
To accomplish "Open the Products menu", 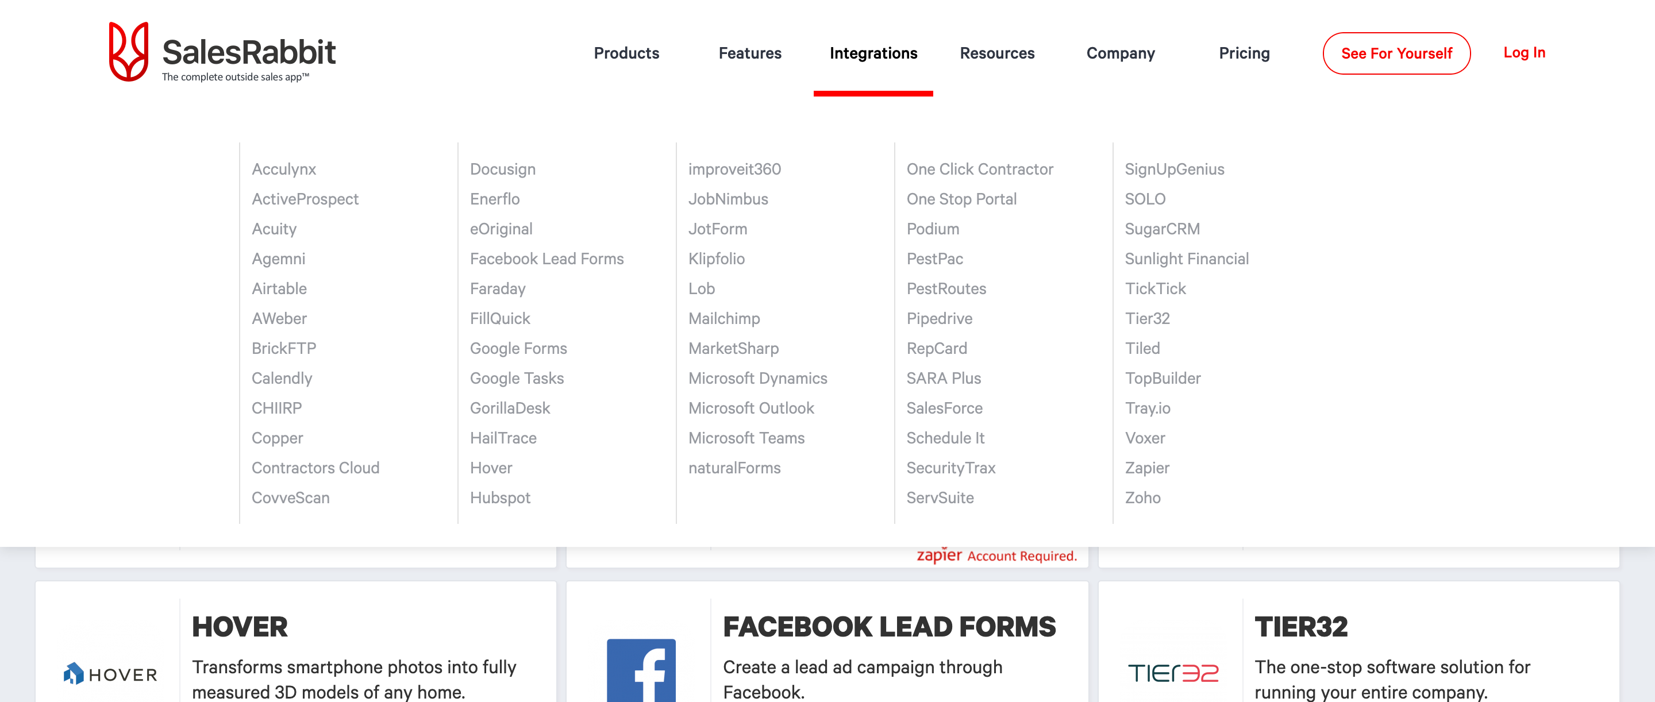I will (626, 53).
